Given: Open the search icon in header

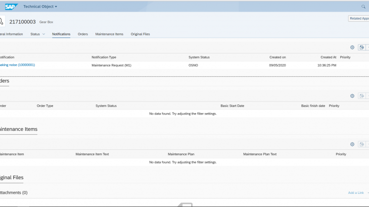Looking at the screenshot, I should 363,7.
